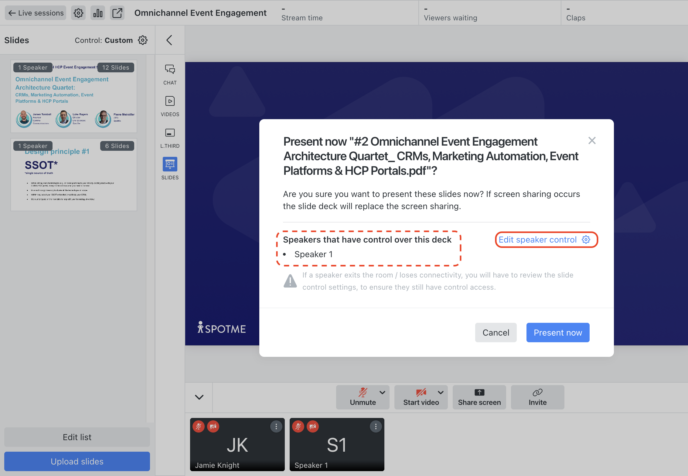Viewport: 688px width, 476px height.
Task: Click Control: Custom label text
Action: pos(104,40)
